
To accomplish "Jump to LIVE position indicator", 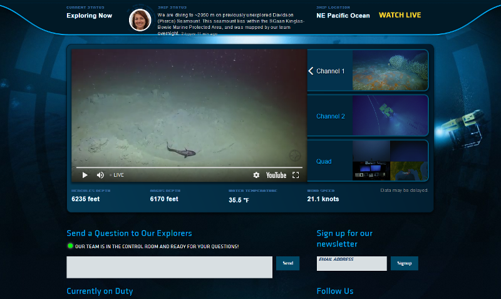I will point(117,176).
